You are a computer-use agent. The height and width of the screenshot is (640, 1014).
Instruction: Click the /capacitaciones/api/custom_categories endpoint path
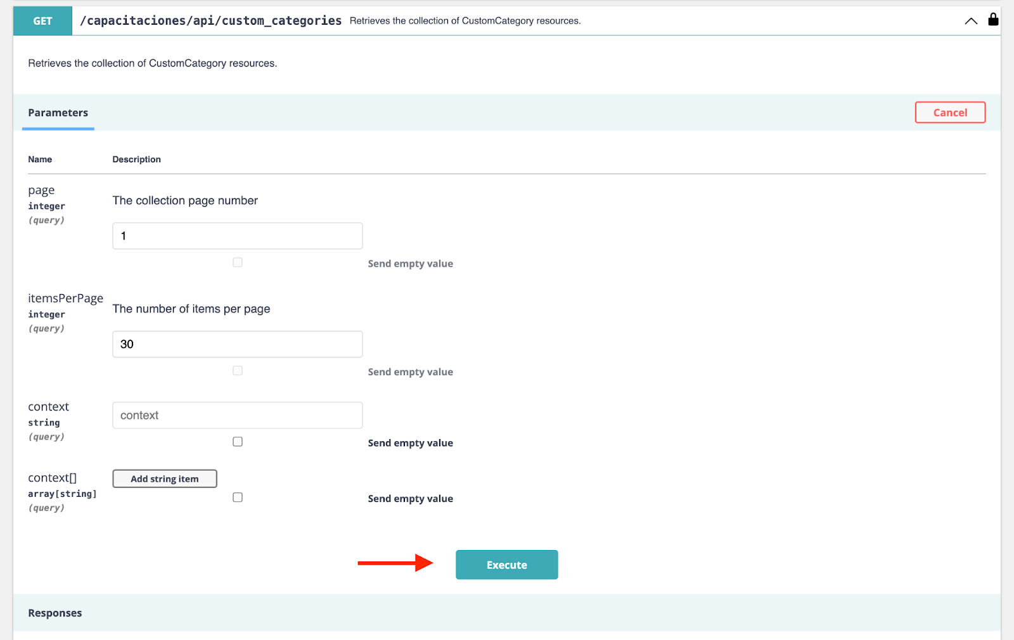[210, 21]
